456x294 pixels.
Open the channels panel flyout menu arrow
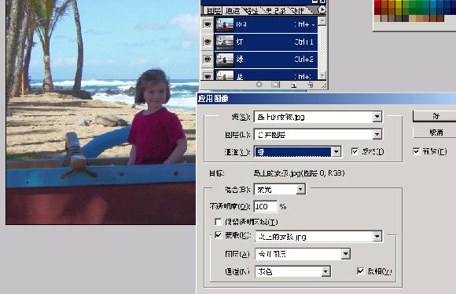pos(322,10)
